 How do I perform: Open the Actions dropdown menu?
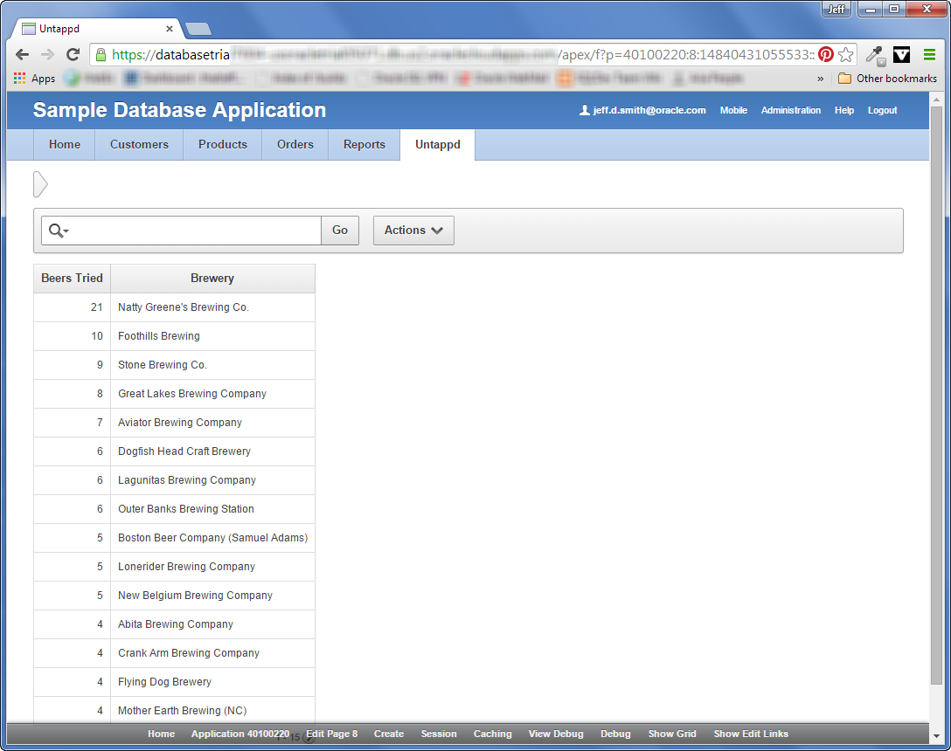click(x=413, y=231)
